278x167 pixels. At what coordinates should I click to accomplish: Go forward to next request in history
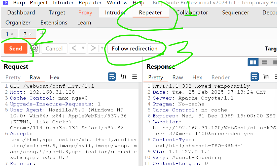pyautogui.click(x=93, y=48)
